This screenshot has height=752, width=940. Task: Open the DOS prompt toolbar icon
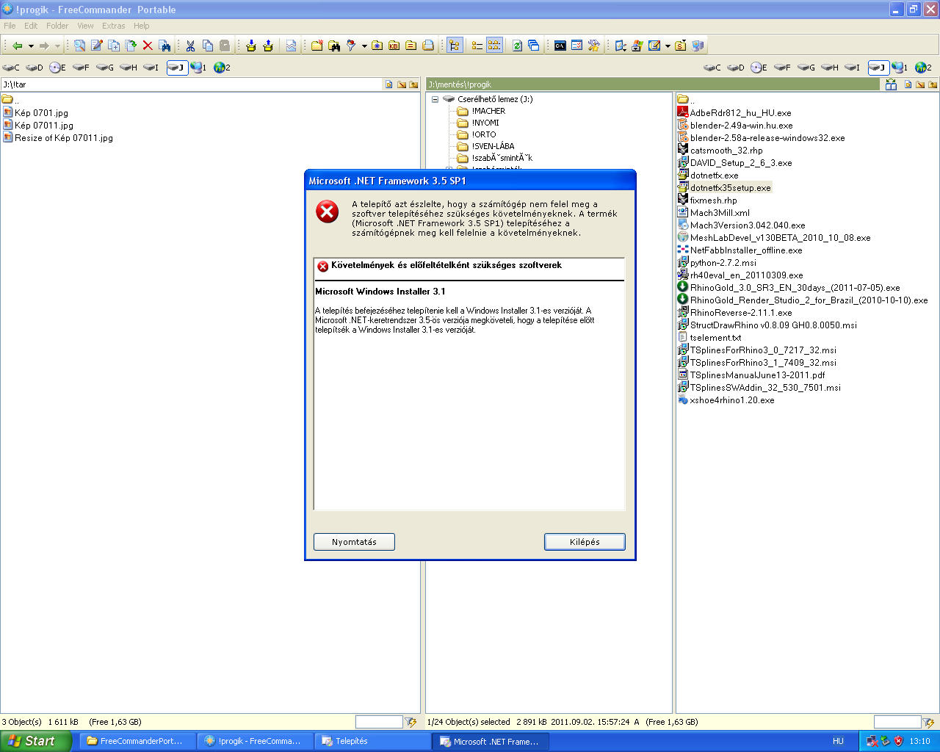click(560, 46)
